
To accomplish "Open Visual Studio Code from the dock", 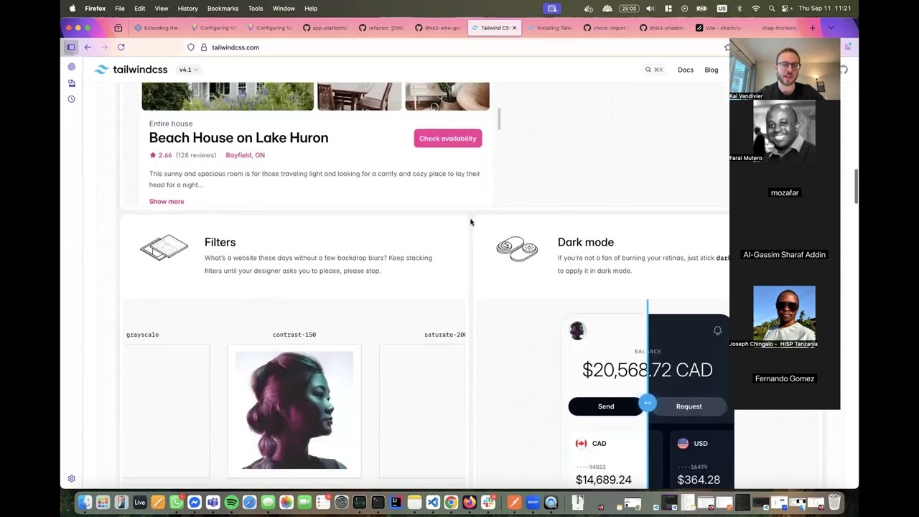I will click(x=433, y=503).
